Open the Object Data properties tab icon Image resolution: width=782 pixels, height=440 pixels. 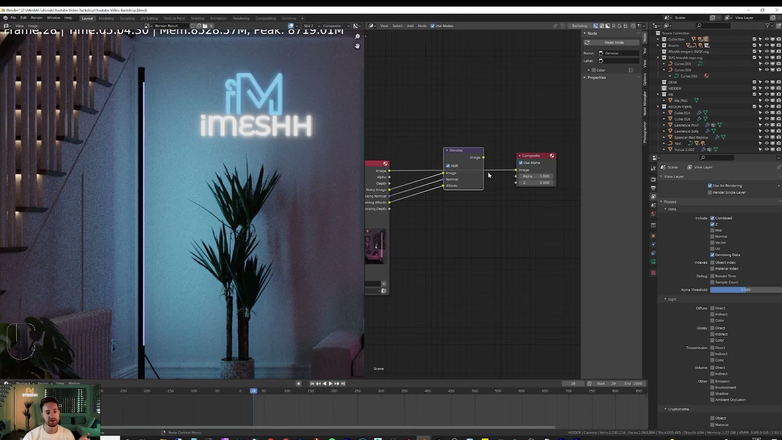(x=653, y=262)
